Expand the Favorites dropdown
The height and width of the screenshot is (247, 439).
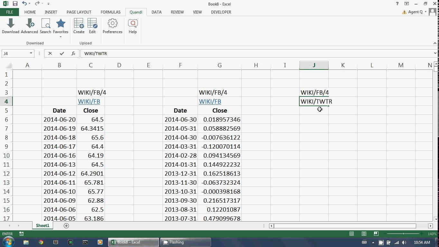tap(61, 37)
